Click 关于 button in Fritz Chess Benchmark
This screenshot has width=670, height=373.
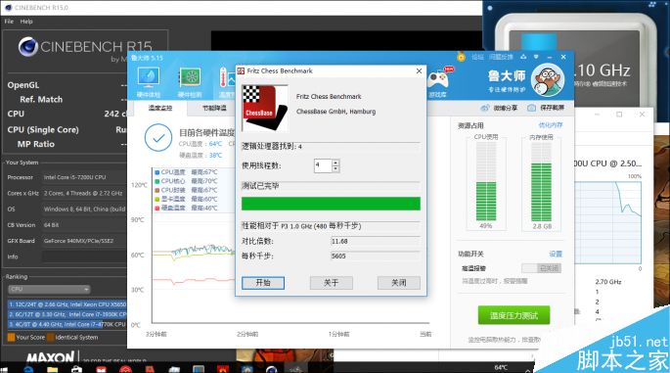tap(331, 283)
